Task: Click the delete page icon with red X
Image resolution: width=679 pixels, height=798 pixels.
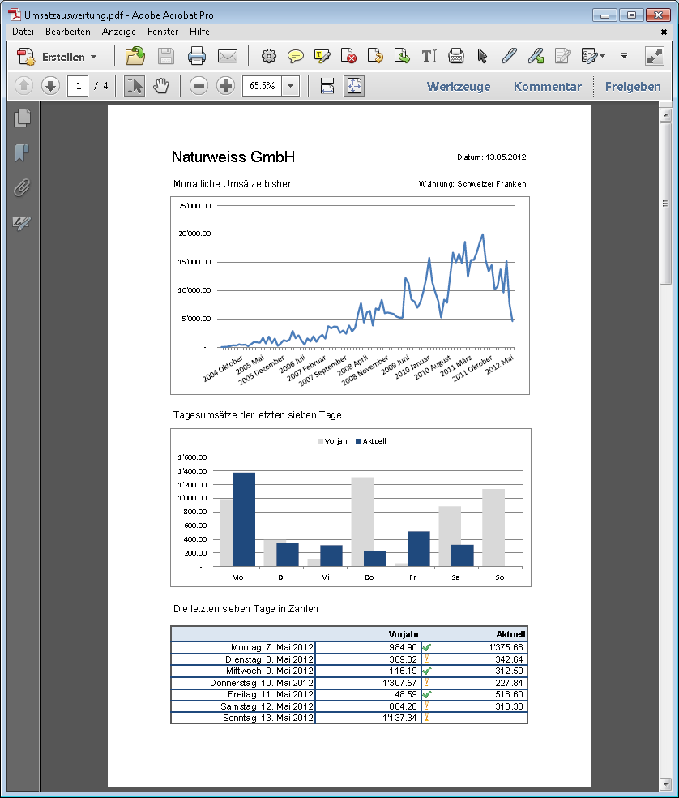Action: click(348, 56)
